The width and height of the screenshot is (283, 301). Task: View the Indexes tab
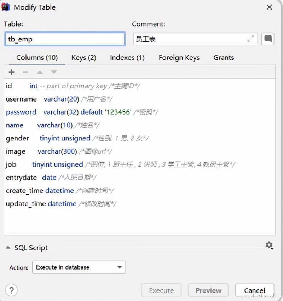[x=127, y=58]
